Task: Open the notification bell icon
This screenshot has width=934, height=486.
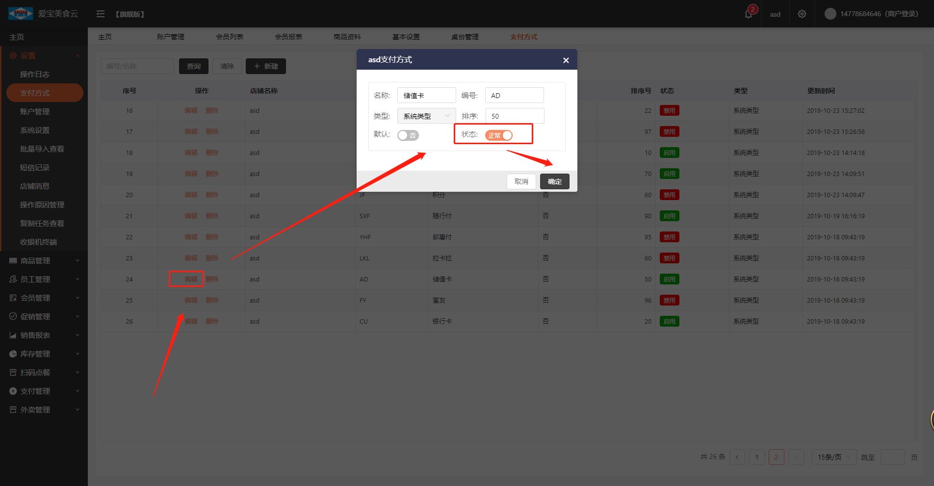Action: 748,14
